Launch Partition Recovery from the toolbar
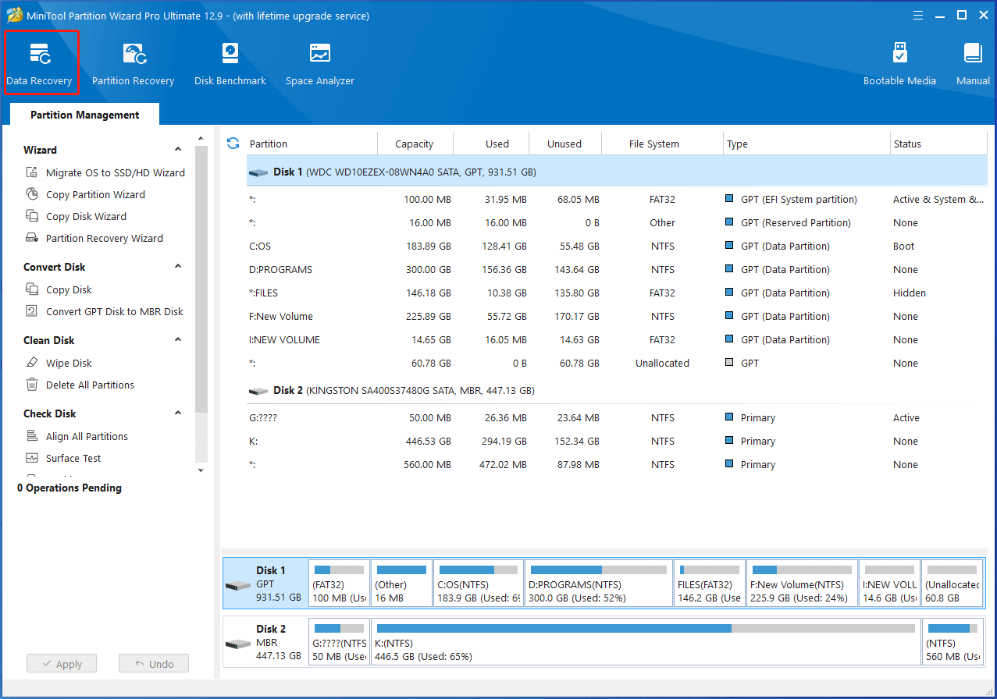997x699 pixels. (x=133, y=62)
